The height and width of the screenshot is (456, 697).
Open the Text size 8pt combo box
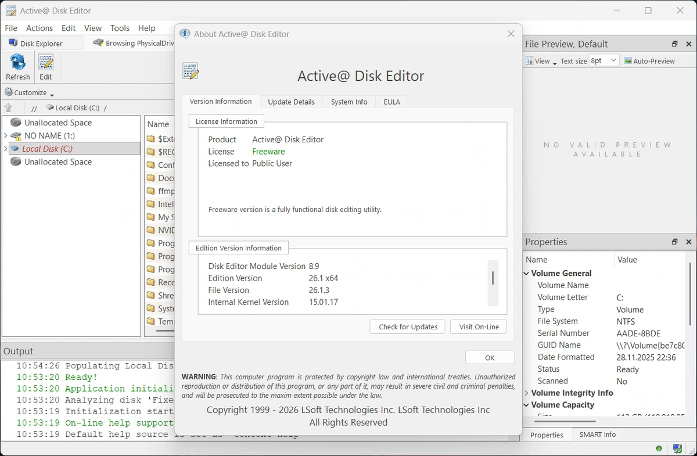604,60
